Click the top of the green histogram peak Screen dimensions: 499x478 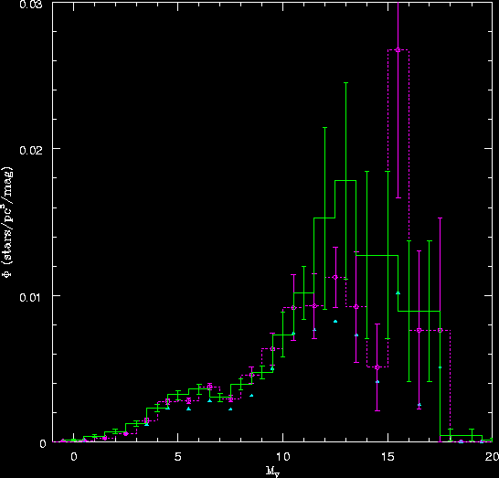click(x=345, y=180)
